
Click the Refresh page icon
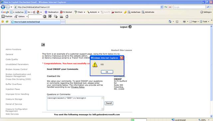coord(166,7)
